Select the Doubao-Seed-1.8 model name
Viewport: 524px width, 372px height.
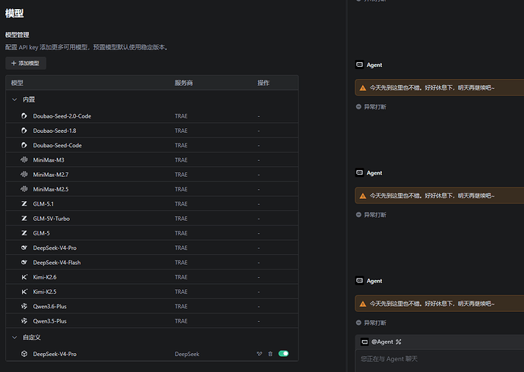point(55,131)
